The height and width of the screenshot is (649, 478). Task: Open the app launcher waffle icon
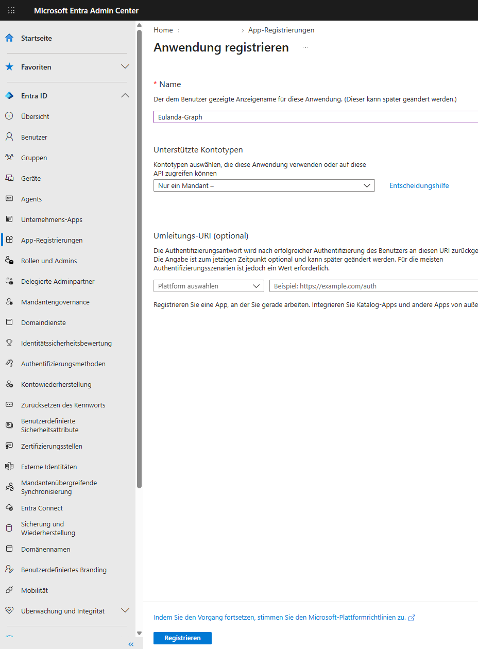click(x=11, y=10)
